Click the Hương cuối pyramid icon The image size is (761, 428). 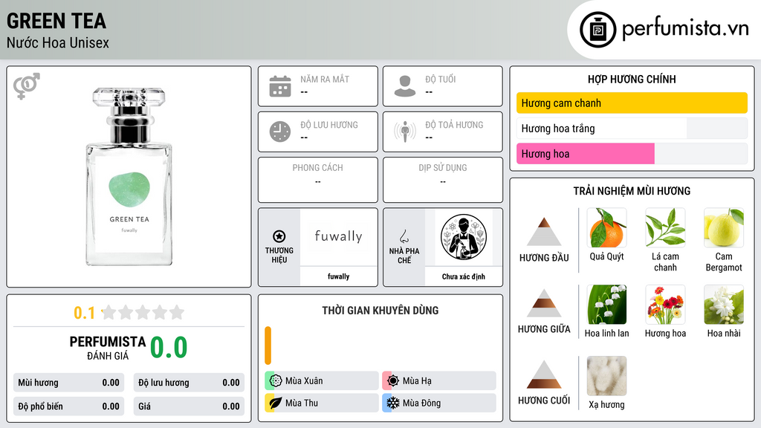tap(544, 374)
